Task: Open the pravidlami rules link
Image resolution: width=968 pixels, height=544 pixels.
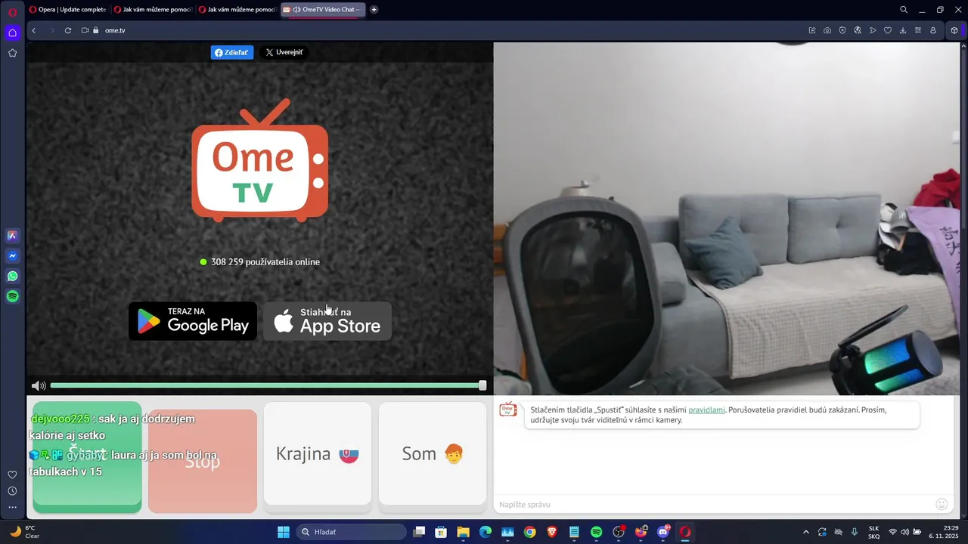Action: (706, 410)
